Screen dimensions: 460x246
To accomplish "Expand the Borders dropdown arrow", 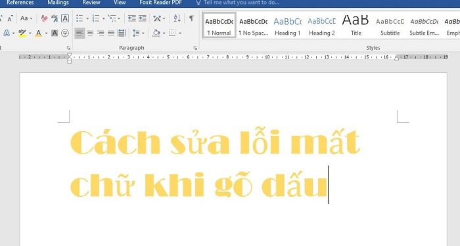I will click(180, 33).
